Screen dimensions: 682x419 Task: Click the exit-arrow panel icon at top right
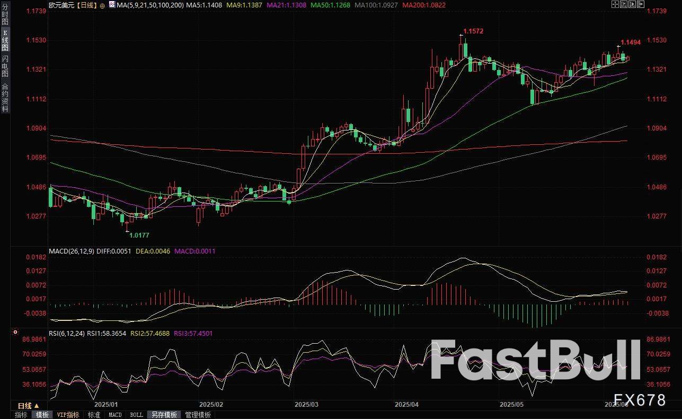(640, 4)
